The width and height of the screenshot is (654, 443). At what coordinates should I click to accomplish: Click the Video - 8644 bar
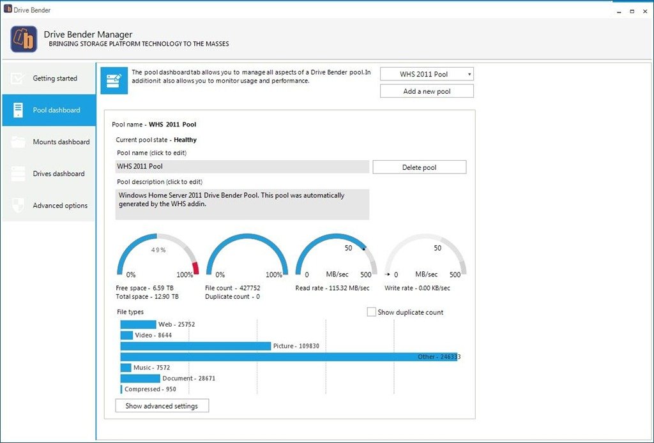[x=127, y=335]
